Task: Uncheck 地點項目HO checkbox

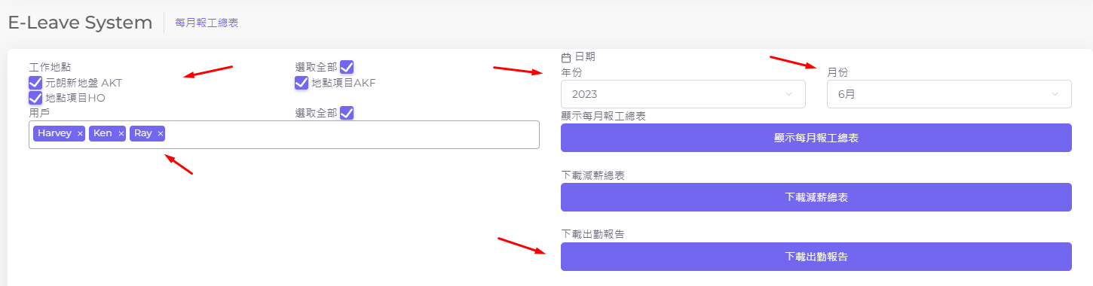Action: (35, 97)
